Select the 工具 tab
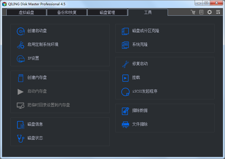 [148, 12]
